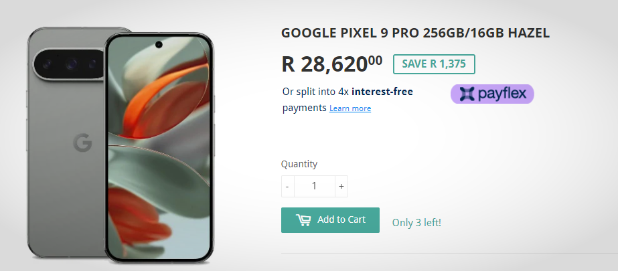Click the front camera punch-hole on phone screen
The image size is (618, 271).
(x=159, y=45)
